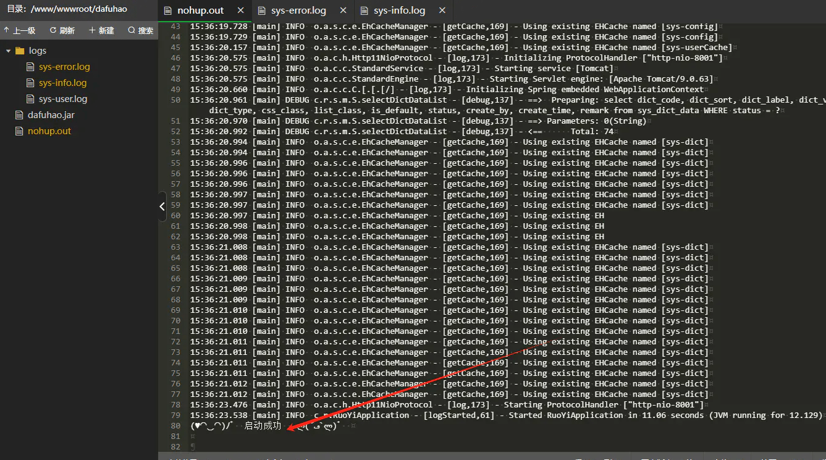Click the 上一级 (go up) button
This screenshot has width=826, height=460.
coord(19,30)
